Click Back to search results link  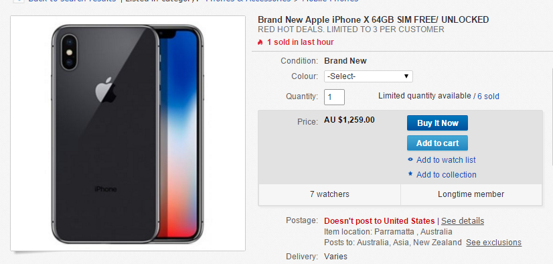point(72,1)
